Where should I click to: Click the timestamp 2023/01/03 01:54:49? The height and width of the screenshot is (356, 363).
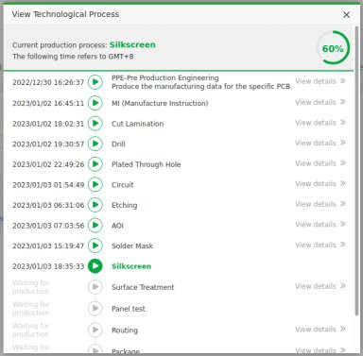click(48, 185)
